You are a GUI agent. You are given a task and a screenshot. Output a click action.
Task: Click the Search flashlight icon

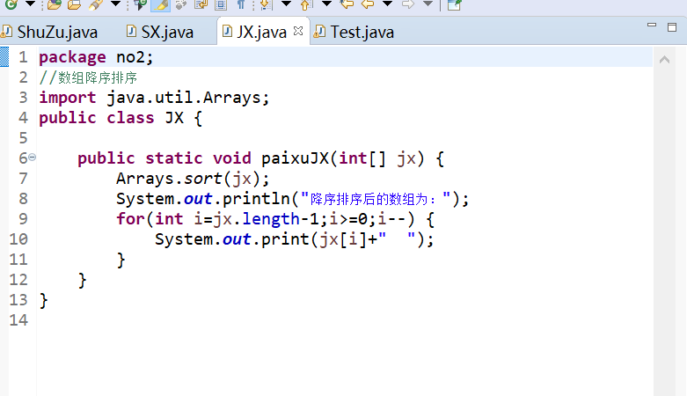[96, 4]
